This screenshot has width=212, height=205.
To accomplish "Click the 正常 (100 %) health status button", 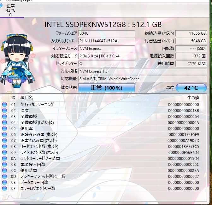I will pos(107,88).
